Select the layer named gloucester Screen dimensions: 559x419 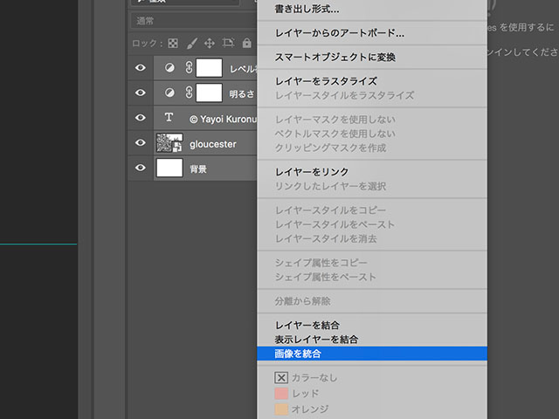(x=213, y=144)
